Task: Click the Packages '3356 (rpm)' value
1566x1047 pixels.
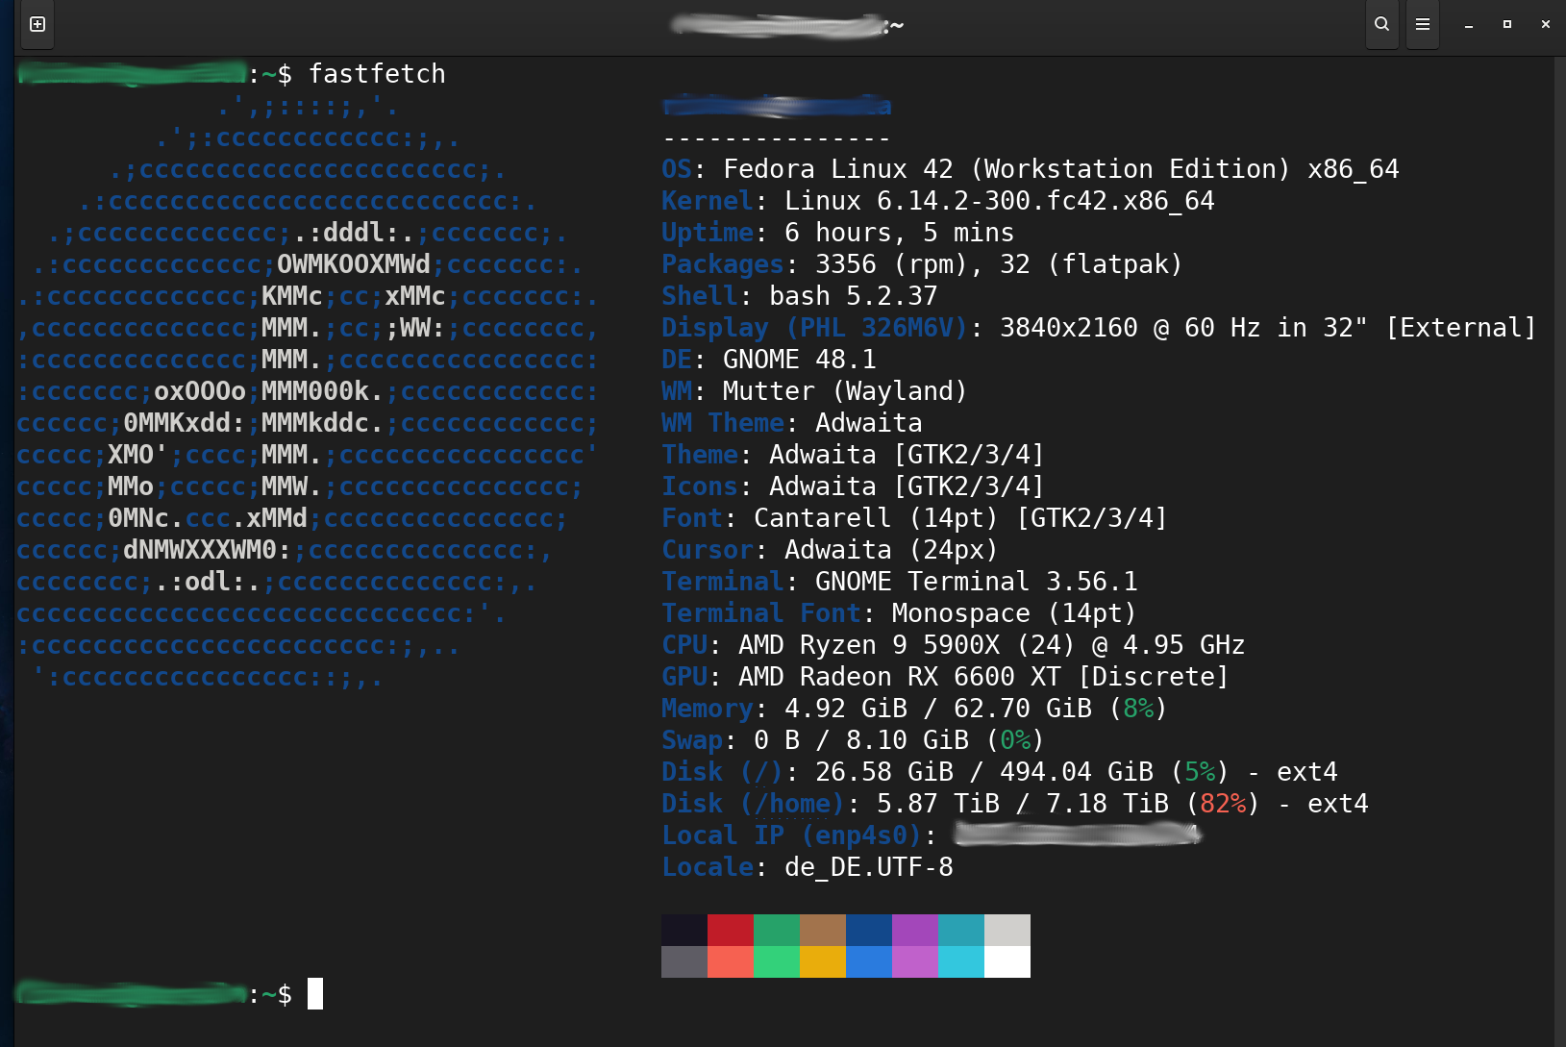Action: pyautogui.click(x=892, y=264)
